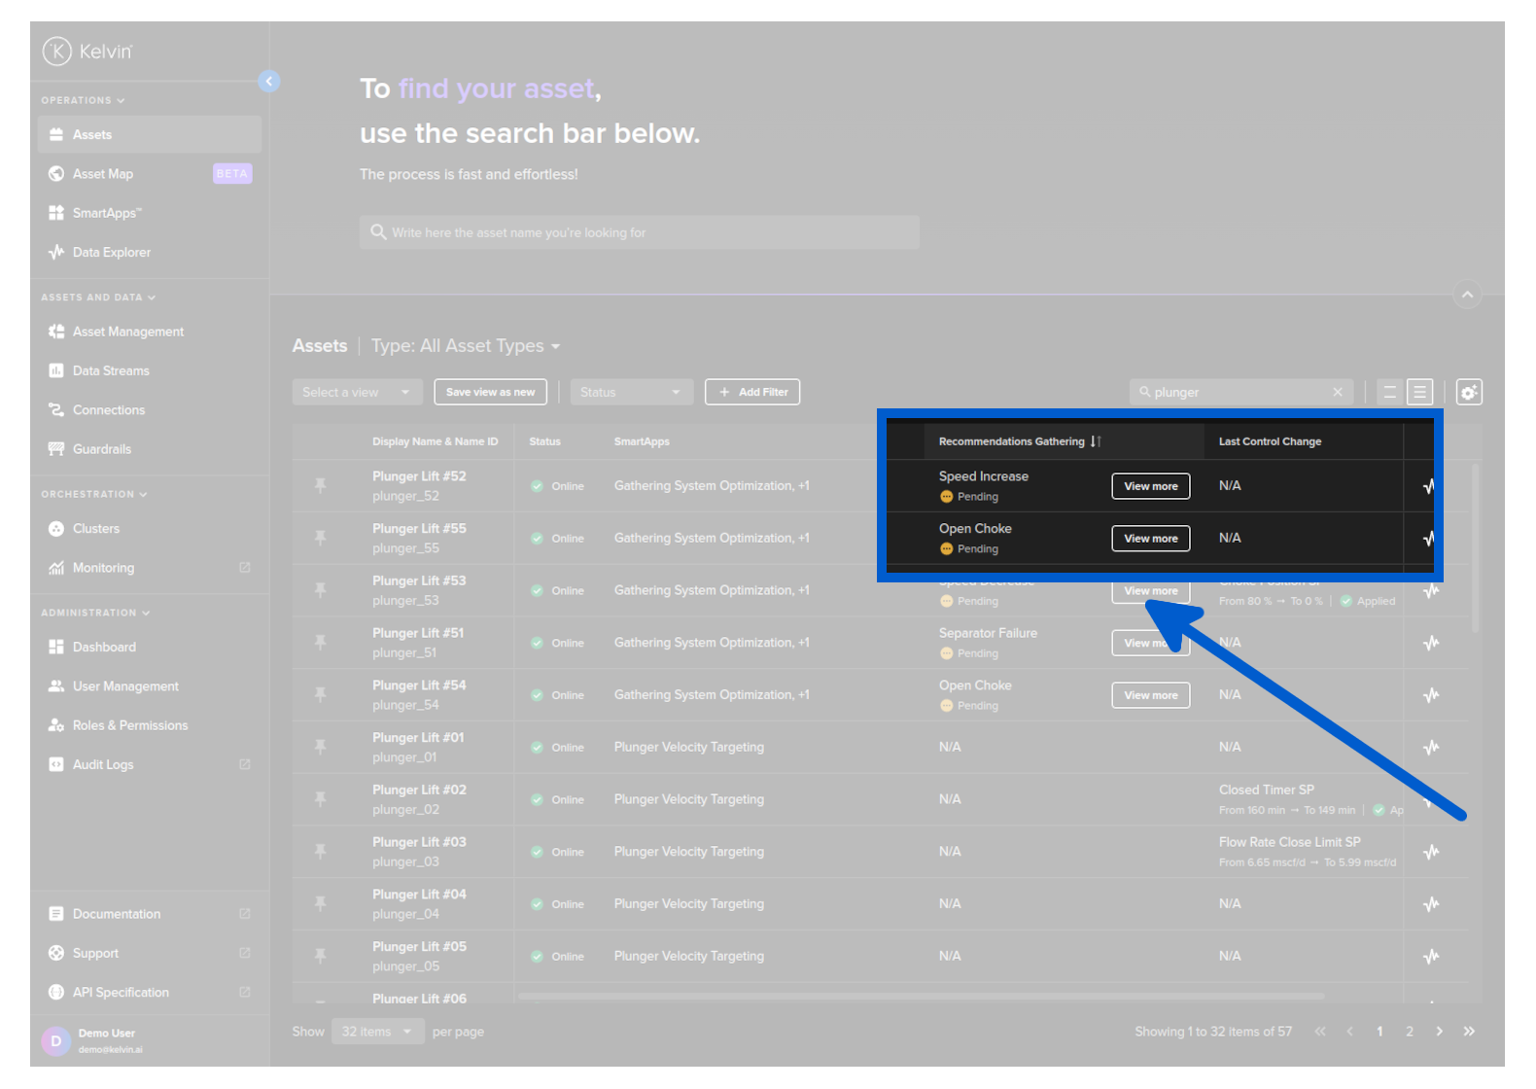This screenshot has width=1536, height=1089.
Task: Click the Recommendations Gathering sort icon
Action: pyautogui.click(x=1096, y=441)
